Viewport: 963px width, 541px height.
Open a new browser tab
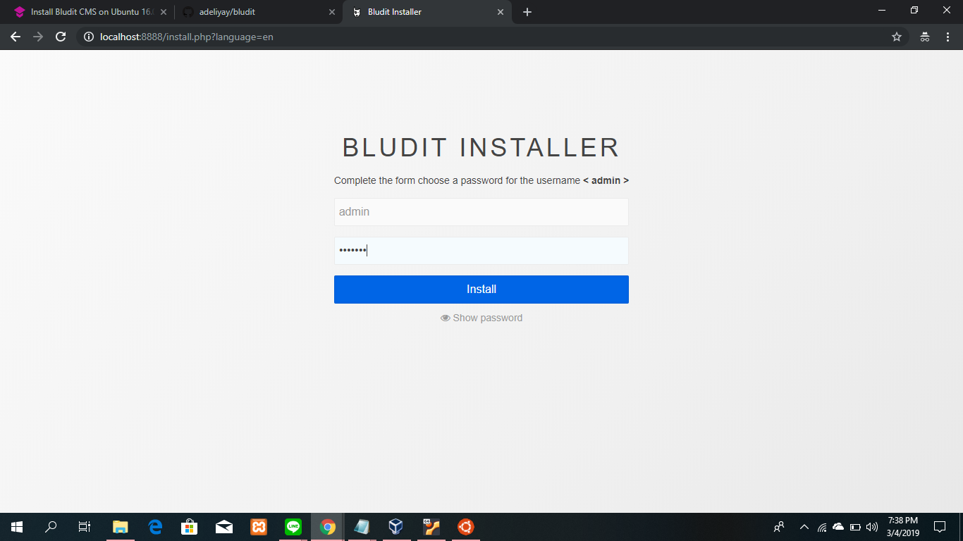(x=527, y=12)
